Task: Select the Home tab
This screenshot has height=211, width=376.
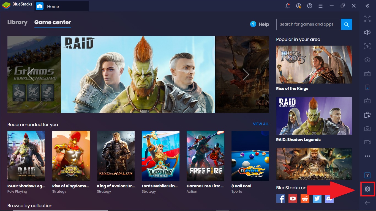Action: [x=62, y=6]
